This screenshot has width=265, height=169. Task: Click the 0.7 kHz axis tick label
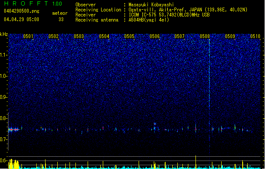[4, 139]
